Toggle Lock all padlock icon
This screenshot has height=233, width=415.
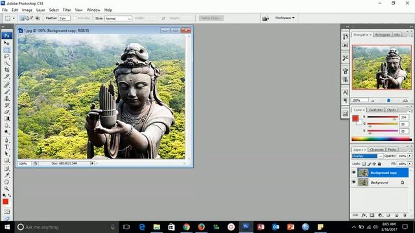pyautogui.click(x=379, y=164)
